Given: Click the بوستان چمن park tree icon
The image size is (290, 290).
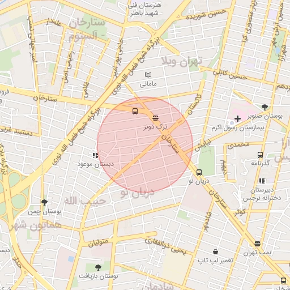Looking at the screenshot, I should (44, 202).
